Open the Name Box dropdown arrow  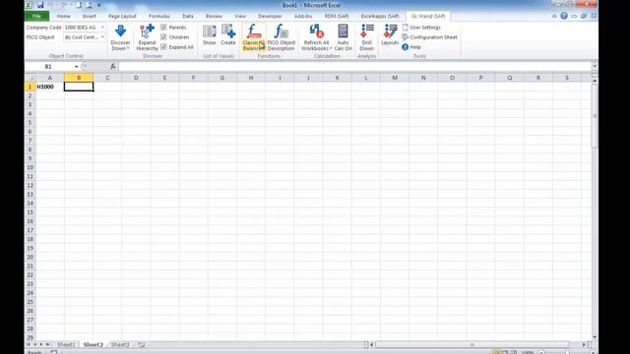tap(77, 66)
